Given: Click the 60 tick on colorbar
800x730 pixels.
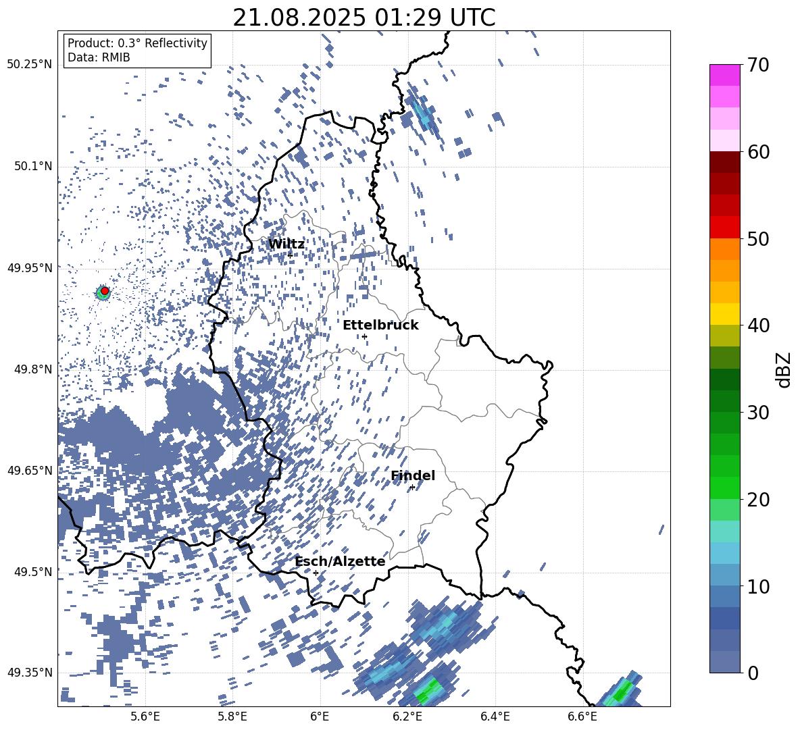Looking at the screenshot, I should [758, 152].
